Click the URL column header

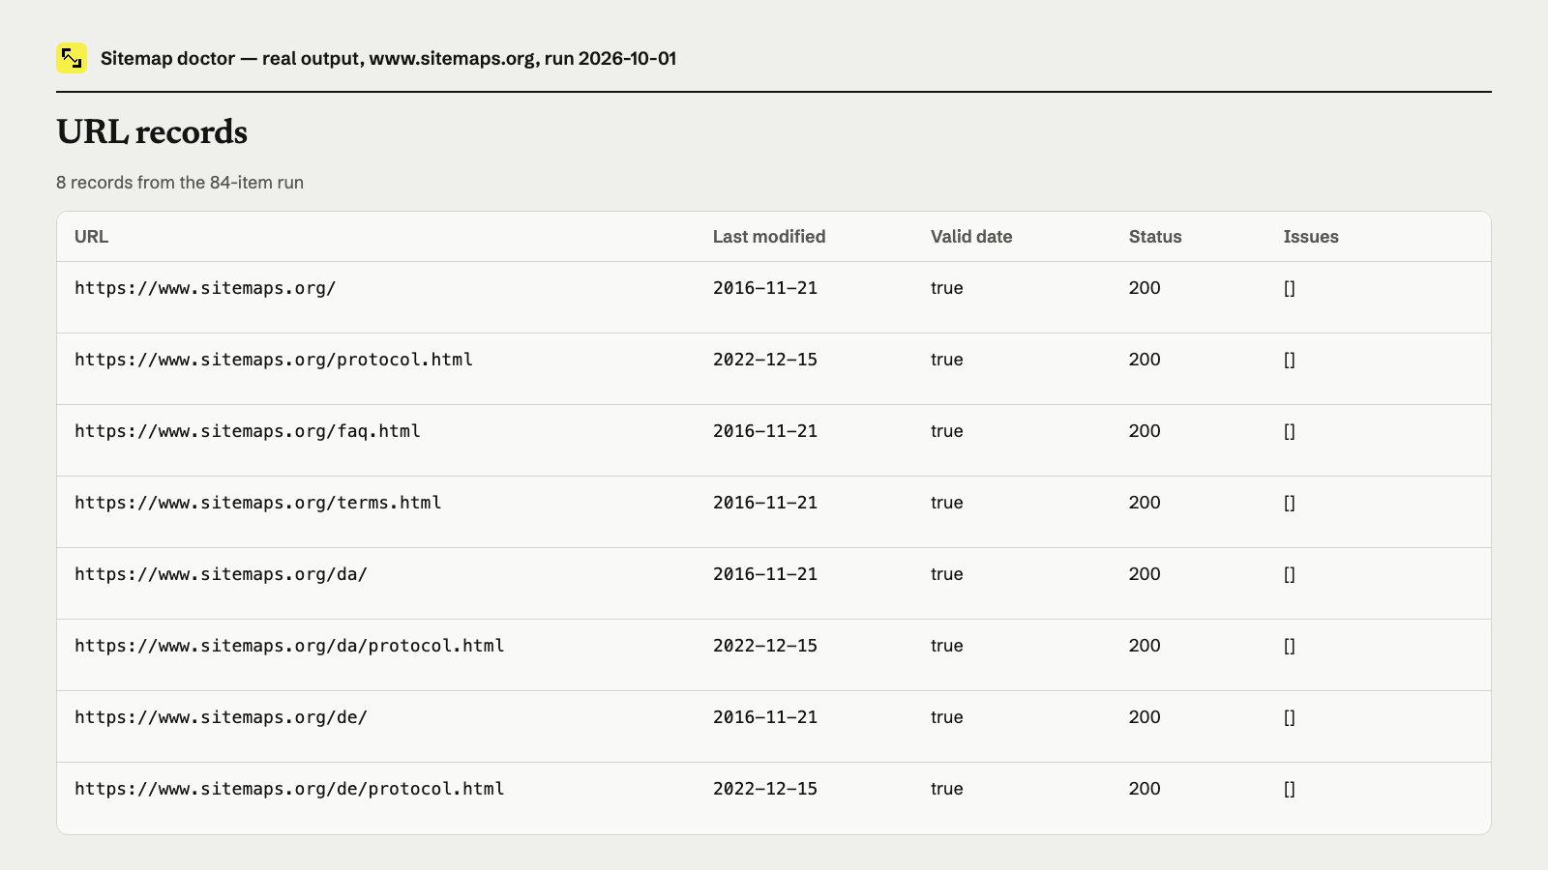pyautogui.click(x=91, y=237)
